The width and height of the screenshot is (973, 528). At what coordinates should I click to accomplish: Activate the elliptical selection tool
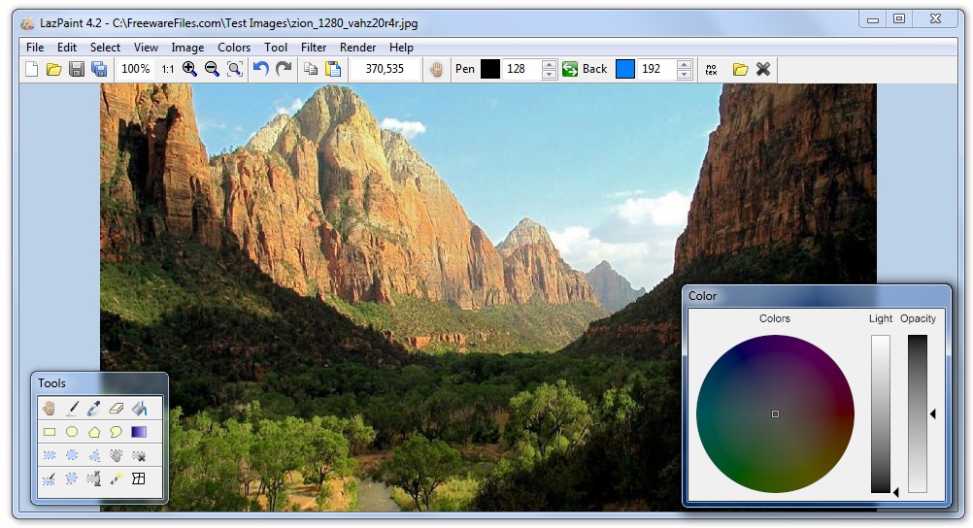click(x=72, y=455)
